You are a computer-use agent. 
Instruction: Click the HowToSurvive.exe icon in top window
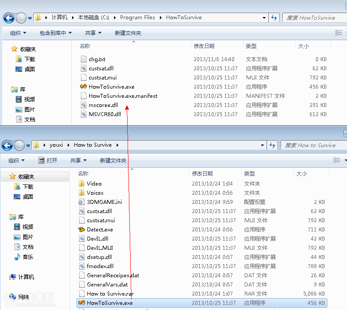click(x=83, y=87)
